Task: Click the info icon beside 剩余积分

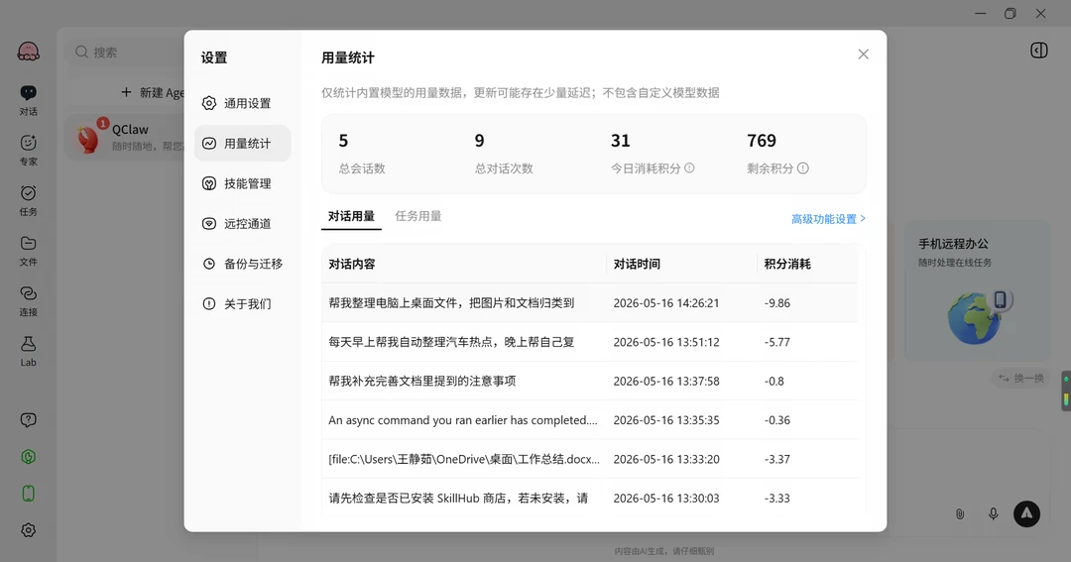Action: tap(802, 168)
